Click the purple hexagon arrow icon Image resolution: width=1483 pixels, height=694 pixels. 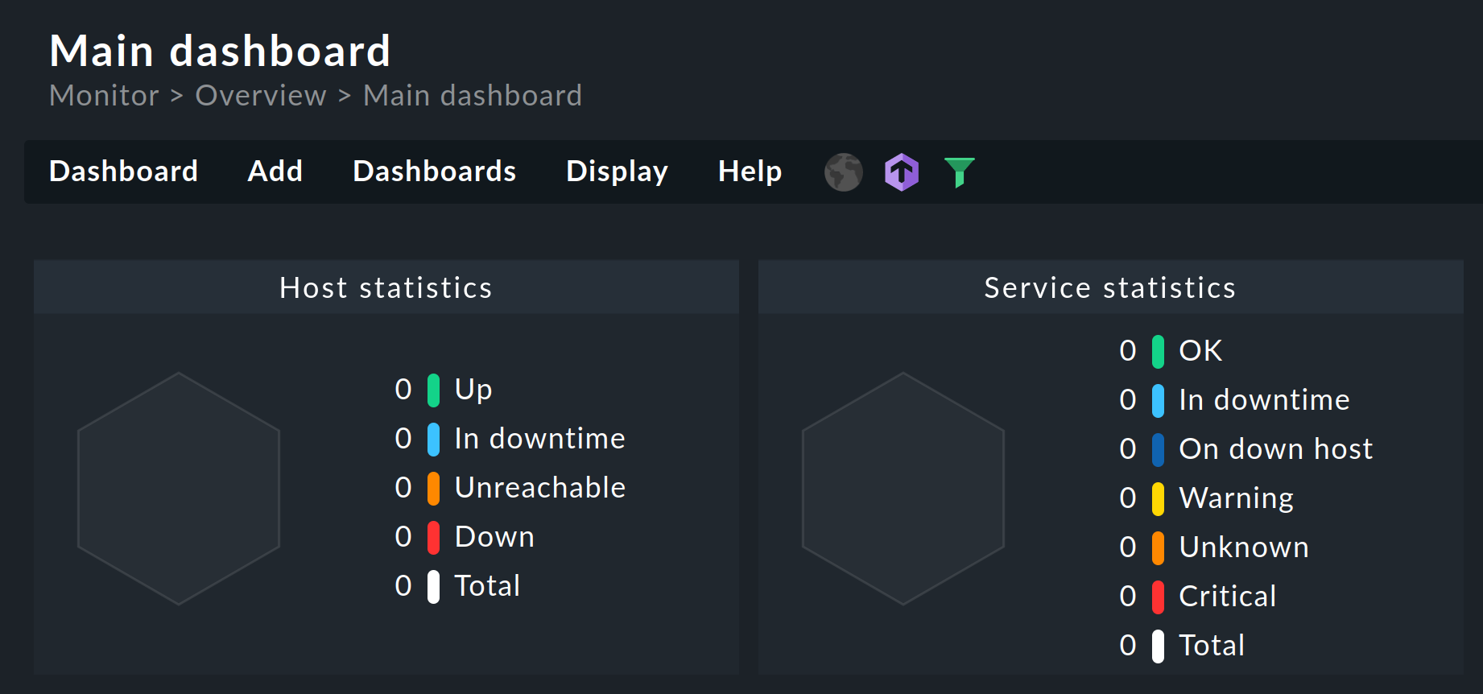pyautogui.click(x=902, y=172)
